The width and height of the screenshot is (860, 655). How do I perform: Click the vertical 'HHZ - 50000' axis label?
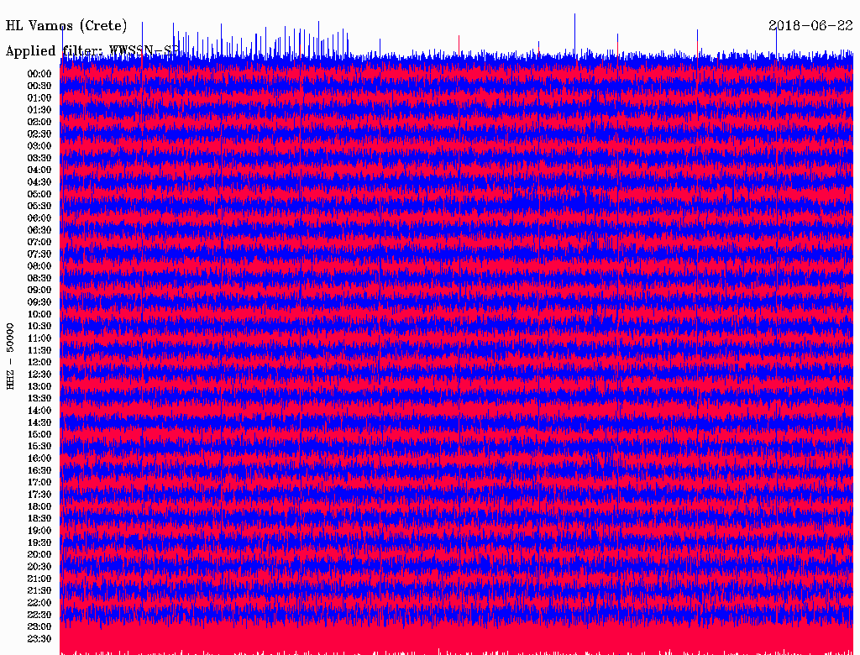tap(10, 356)
